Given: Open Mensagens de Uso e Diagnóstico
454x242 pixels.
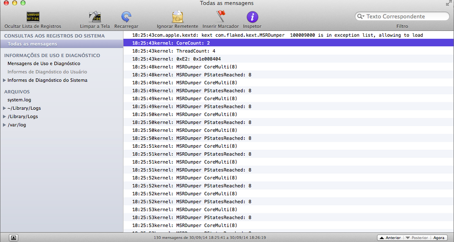Looking at the screenshot, I should [44, 63].
